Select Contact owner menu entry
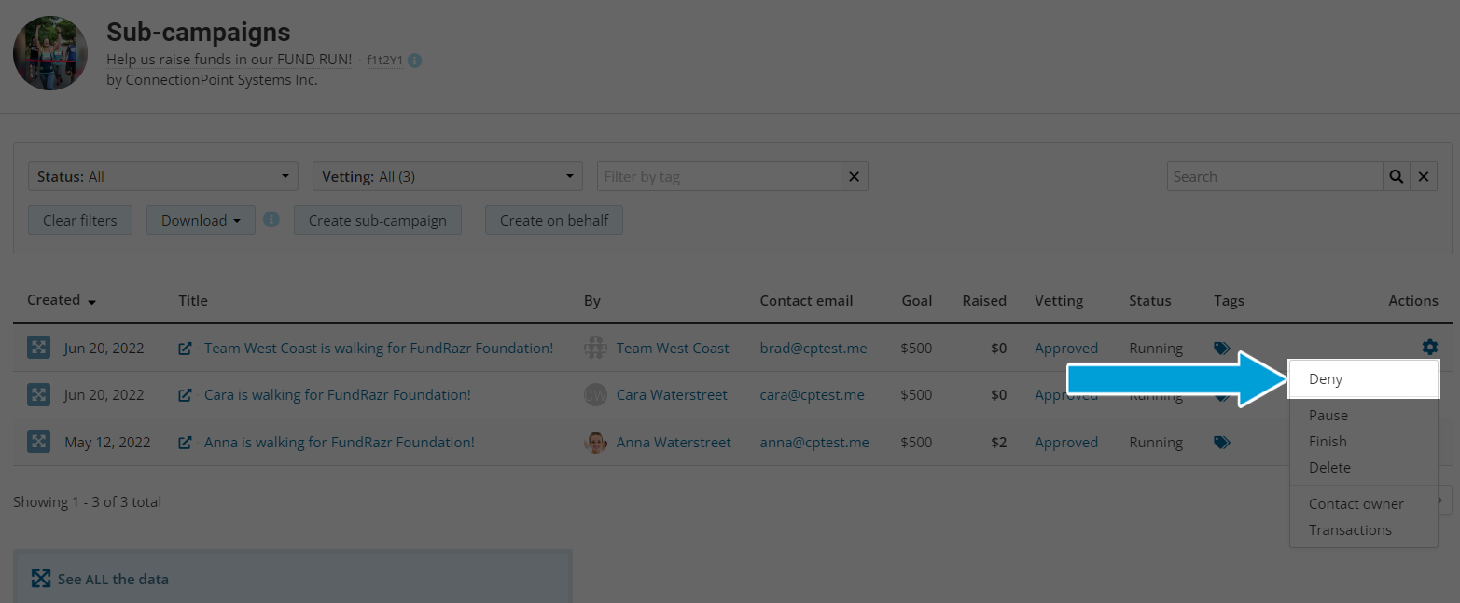Viewport: 1460px width, 603px height. tap(1356, 504)
